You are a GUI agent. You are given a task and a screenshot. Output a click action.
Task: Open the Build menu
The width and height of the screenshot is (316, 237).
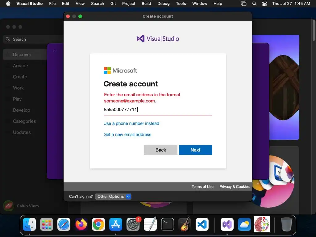pyautogui.click(x=146, y=4)
